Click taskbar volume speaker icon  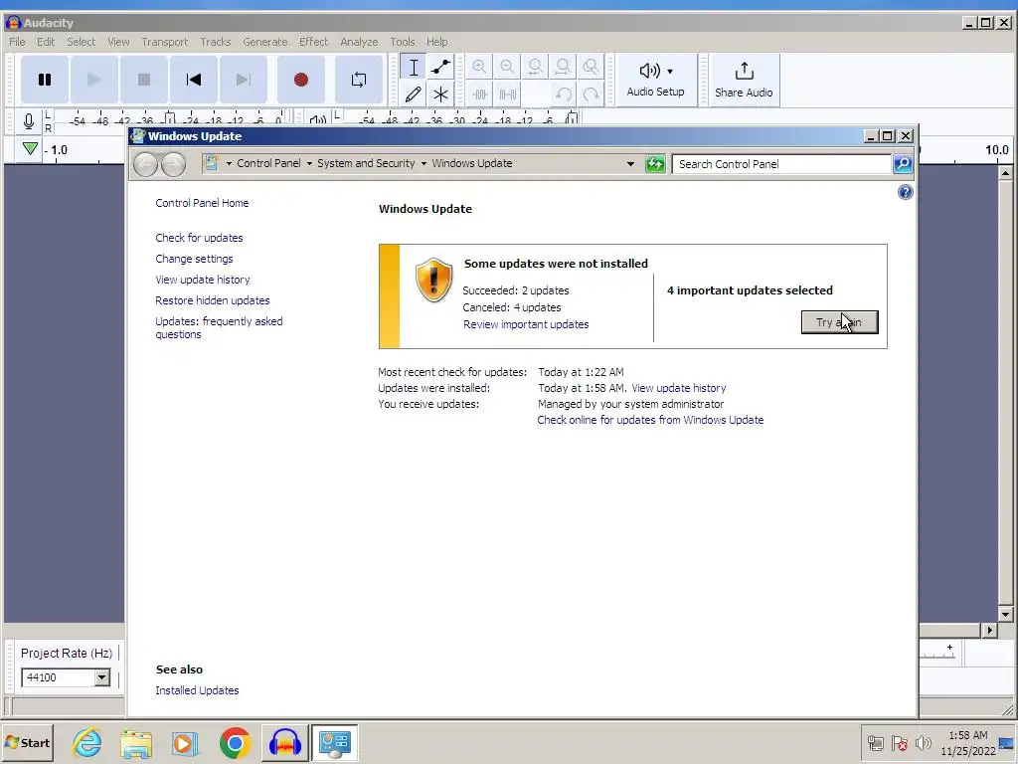point(923,742)
